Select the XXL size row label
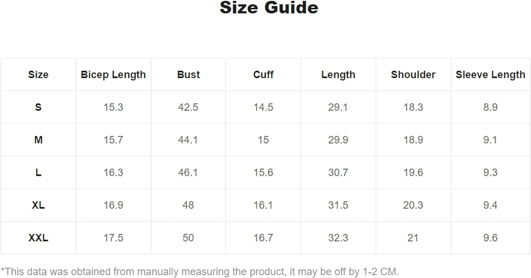Screen dimensions: 531x278 [x=38, y=238]
